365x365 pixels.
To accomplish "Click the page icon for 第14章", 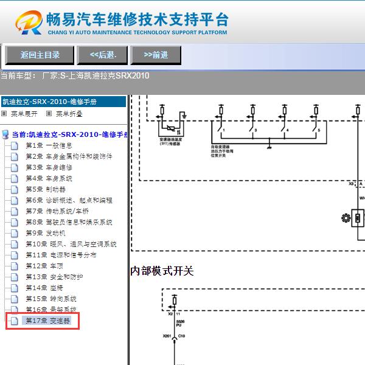I will 15,288.
